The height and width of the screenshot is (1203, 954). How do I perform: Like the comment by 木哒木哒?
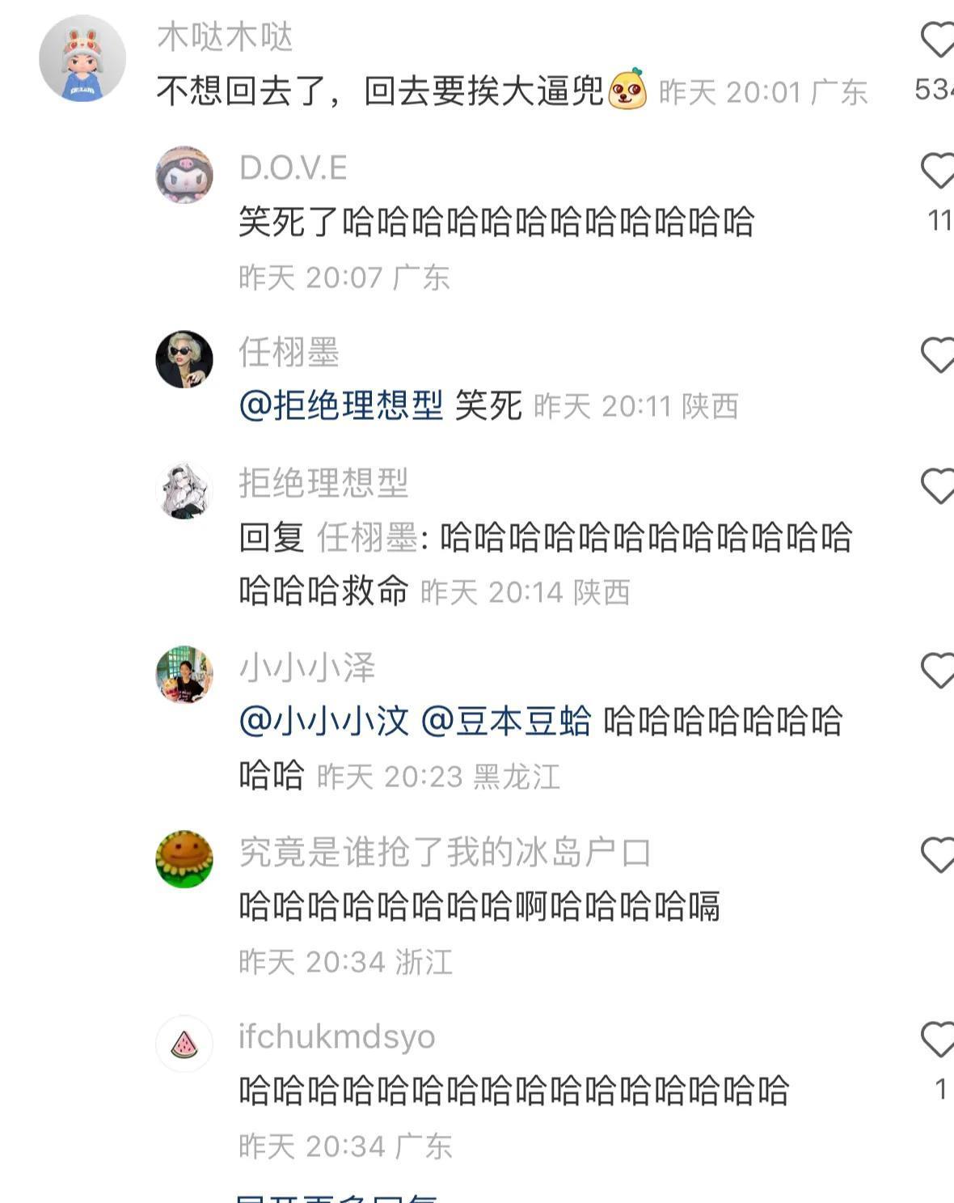coord(938,40)
